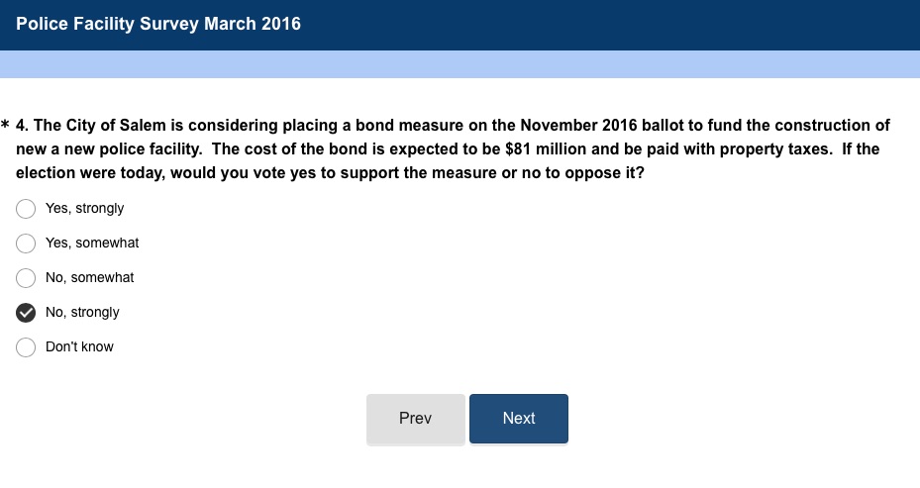Click the light blue progress bar
This screenshot has height=488, width=920.
point(460,64)
